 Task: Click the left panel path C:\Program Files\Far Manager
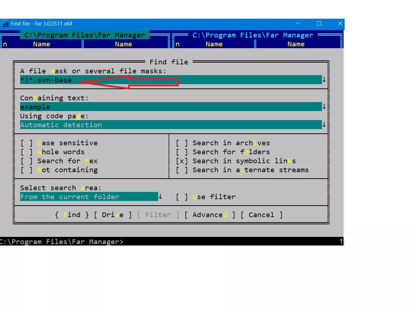coord(85,35)
